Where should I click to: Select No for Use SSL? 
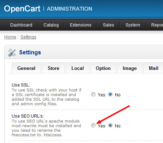coord(110,94)
